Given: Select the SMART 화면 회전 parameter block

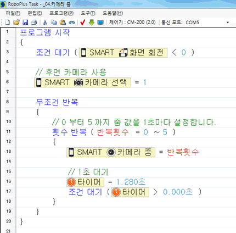Looking at the screenshot, I should [x=123, y=53].
